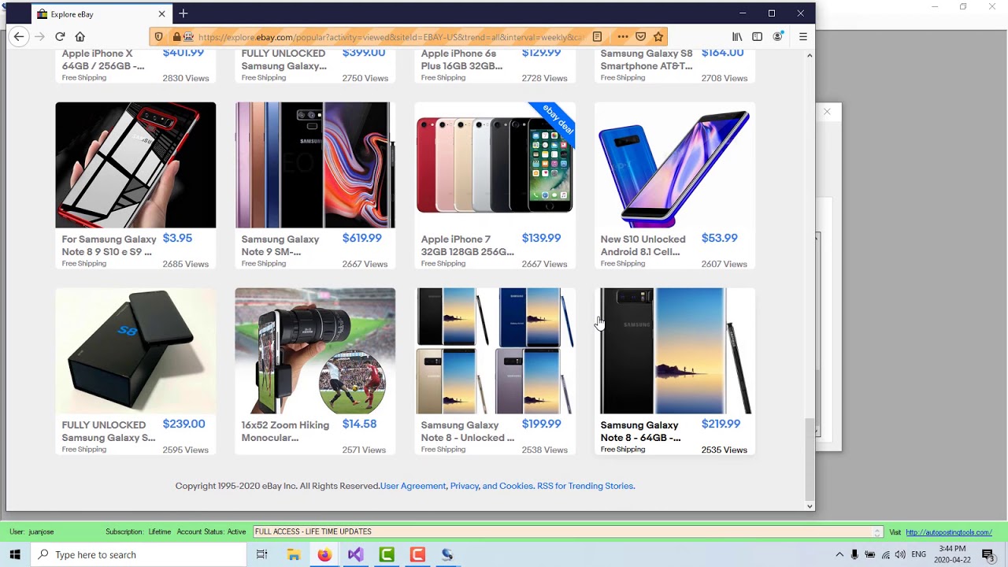Screen dimensions: 1008x567
Task: Save page to Pocket
Action: (641, 36)
